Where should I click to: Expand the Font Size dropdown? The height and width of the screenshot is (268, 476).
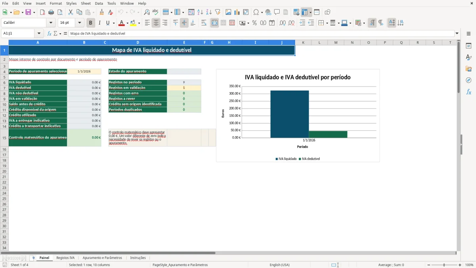point(79,23)
